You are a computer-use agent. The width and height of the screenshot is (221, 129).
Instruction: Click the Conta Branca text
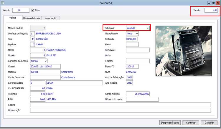pos(68,77)
